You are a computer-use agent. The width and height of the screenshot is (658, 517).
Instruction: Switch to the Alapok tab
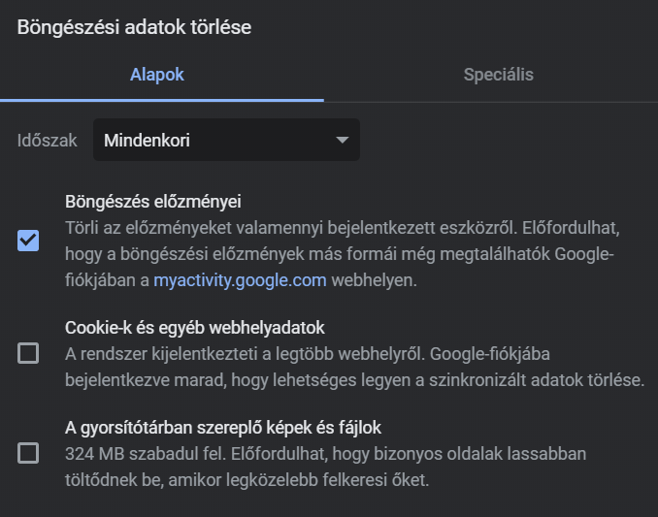point(157,75)
